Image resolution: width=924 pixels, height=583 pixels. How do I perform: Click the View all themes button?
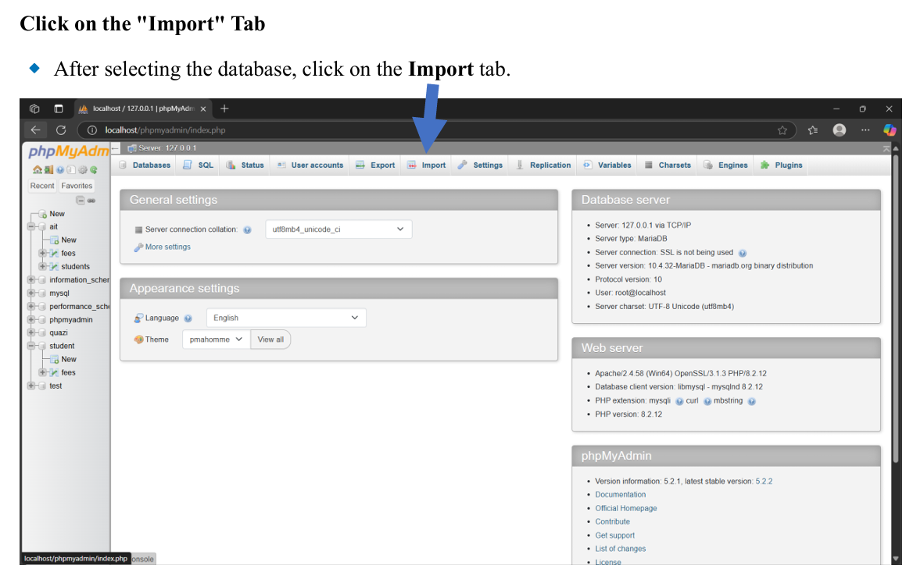(270, 339)
